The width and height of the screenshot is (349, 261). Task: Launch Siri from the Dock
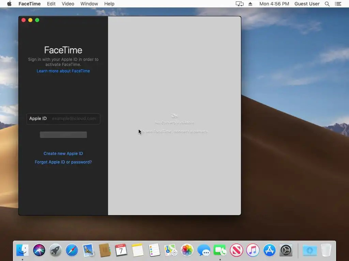point(39,250)
